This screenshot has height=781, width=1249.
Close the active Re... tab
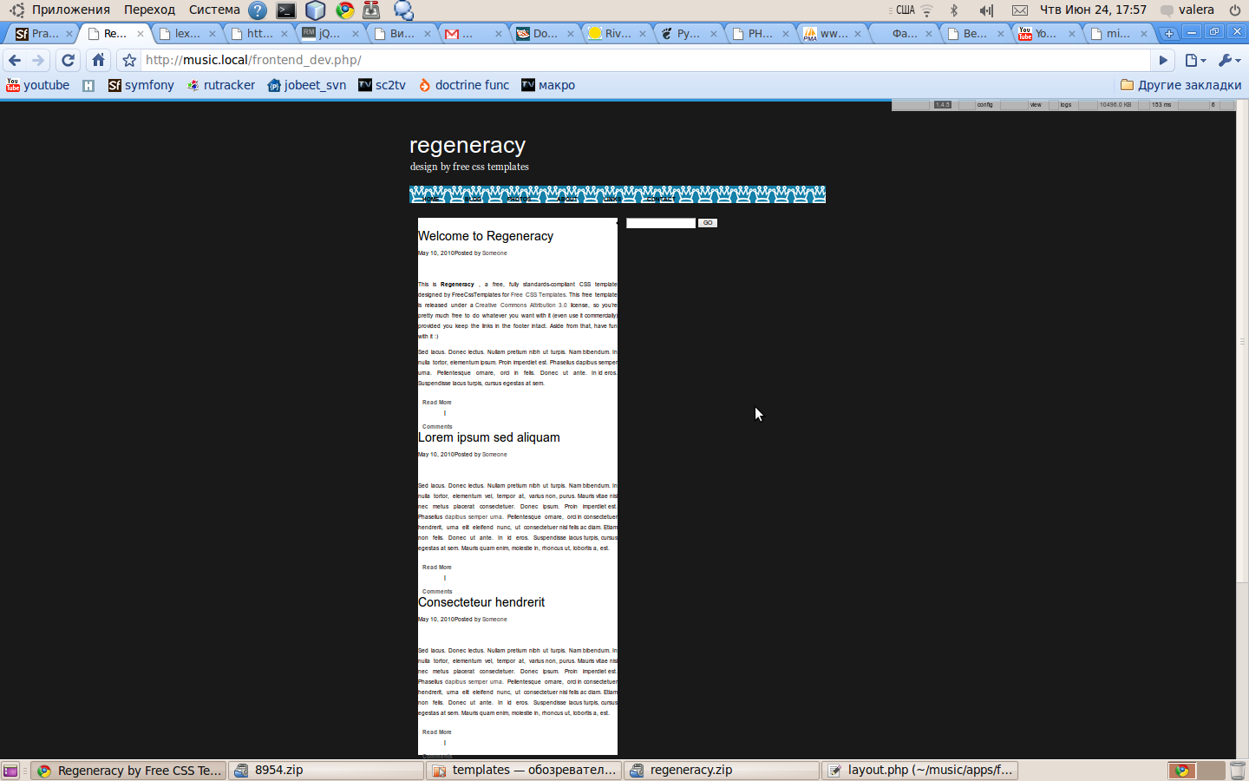tap(141, 34)
